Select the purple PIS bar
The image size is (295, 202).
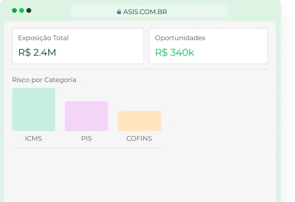tap(86, 116)
